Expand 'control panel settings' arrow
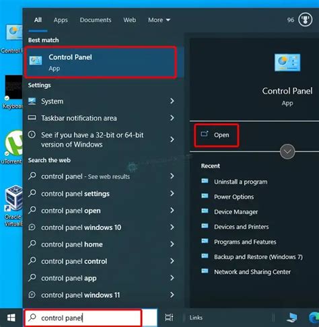 [172, 193]
